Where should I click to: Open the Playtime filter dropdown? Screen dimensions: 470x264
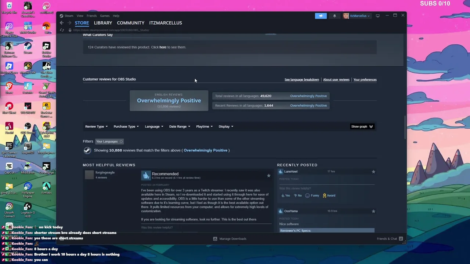point(204,126)
